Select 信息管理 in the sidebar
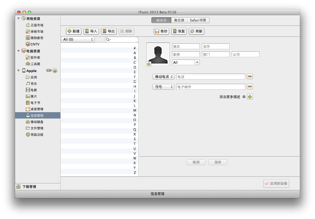Viewport: 315px width, 219px height. click(x=38, y=115)
